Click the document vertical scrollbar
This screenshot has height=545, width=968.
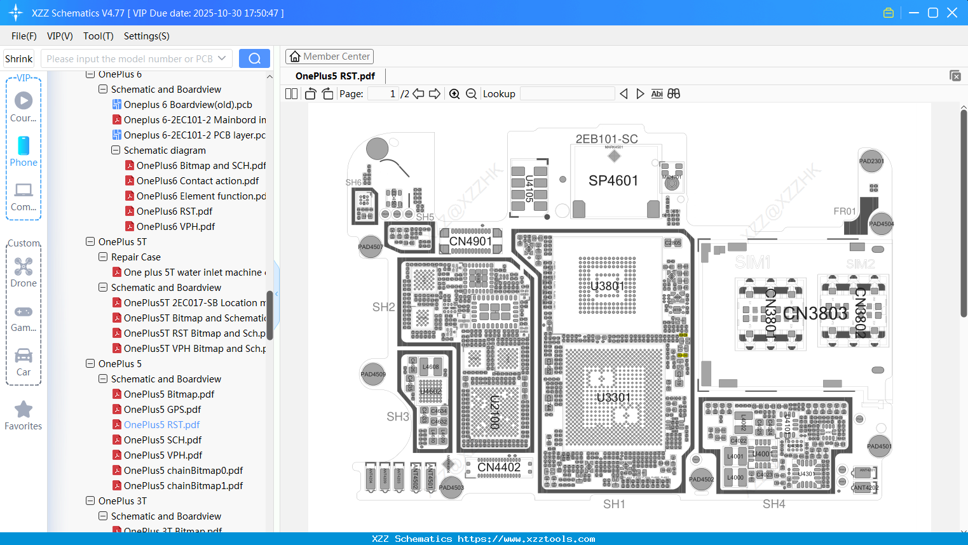(x=964, y=213)
